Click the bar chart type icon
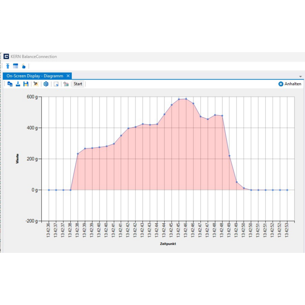This screenshot has height=305, width=305. (66, 84)
